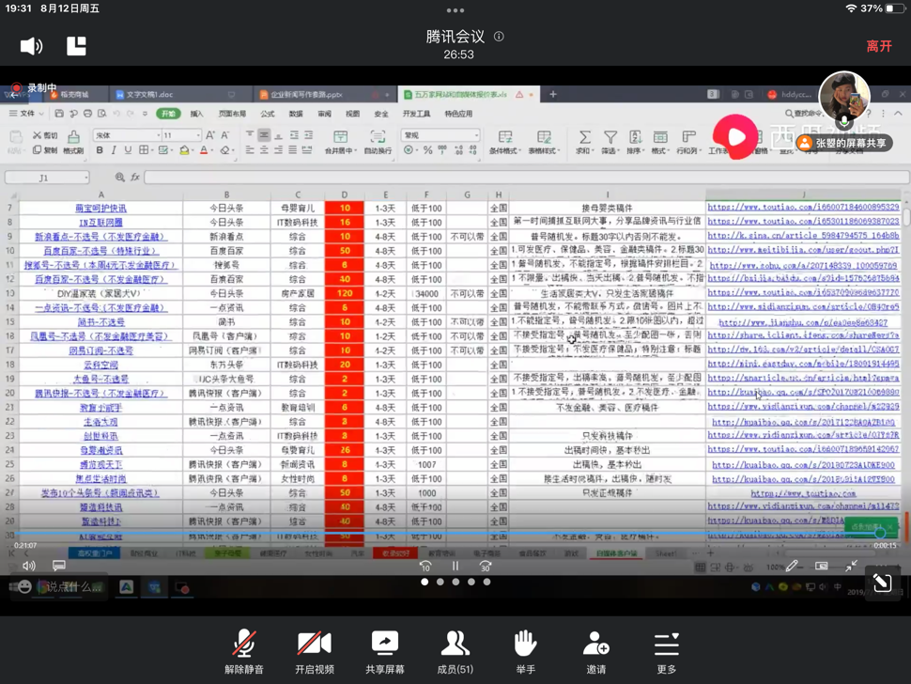Open the 说点什么 chat input field
This screenshot has height=684, width=911.
70,587
